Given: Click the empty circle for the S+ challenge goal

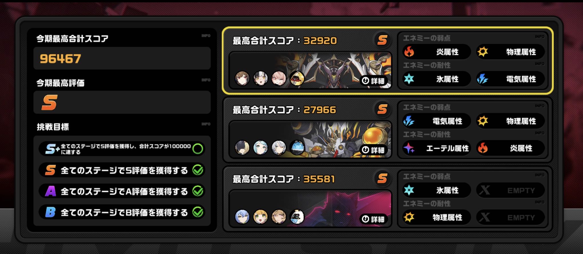Looking at the screenshot, I should [x=198, y=149].
